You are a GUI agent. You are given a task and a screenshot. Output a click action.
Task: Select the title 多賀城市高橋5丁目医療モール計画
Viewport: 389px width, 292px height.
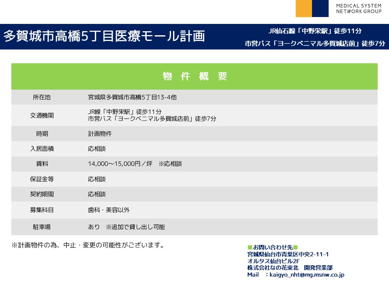[104, 36]
